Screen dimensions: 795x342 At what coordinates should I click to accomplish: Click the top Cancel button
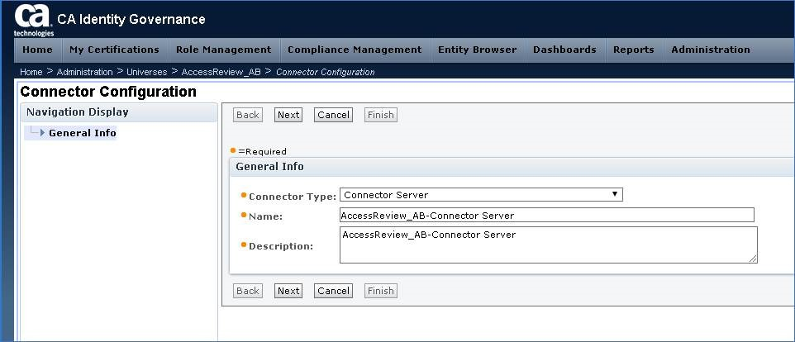click(x=333, y=115)
